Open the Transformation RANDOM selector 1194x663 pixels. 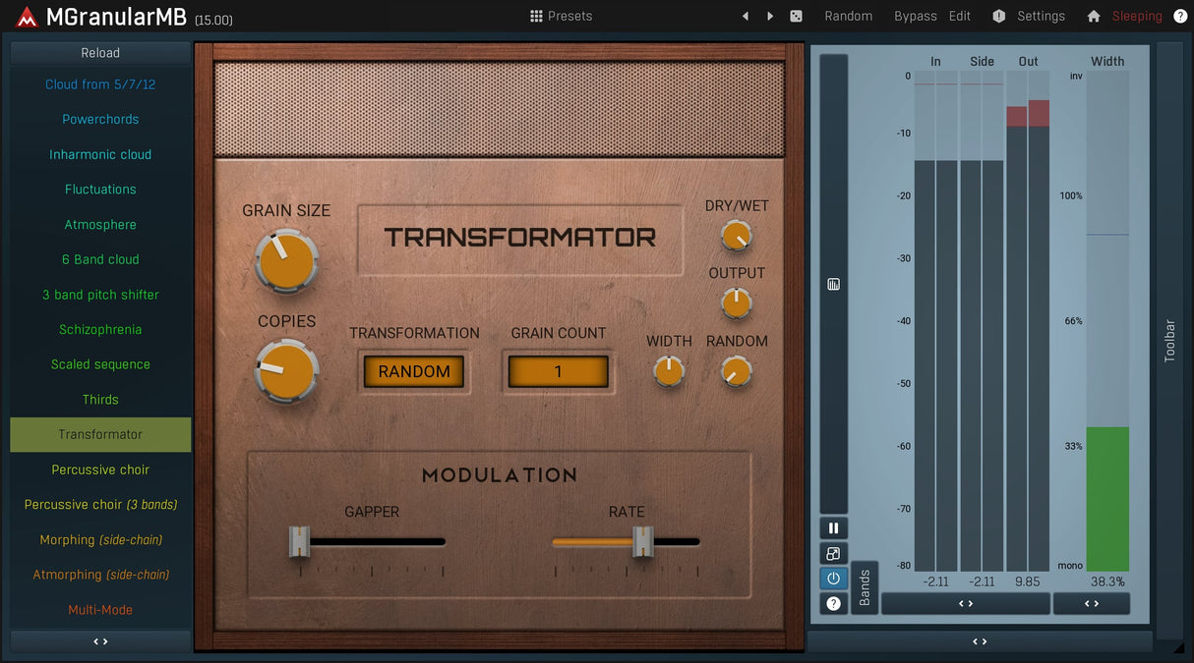[414, 372]
